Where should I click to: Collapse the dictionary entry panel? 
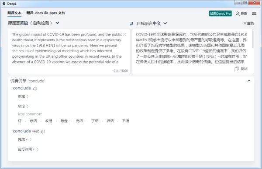click(249, 81)
